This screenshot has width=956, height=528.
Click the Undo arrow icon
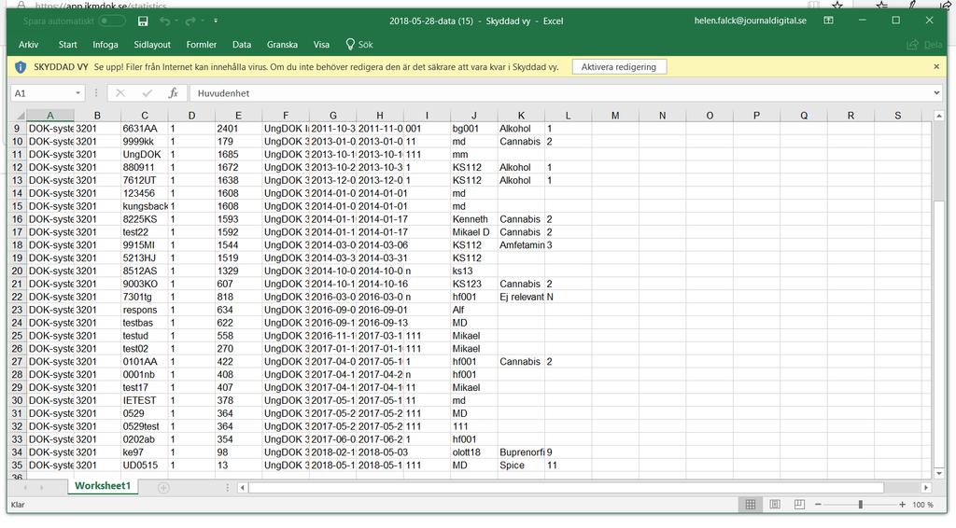[164, 21]
